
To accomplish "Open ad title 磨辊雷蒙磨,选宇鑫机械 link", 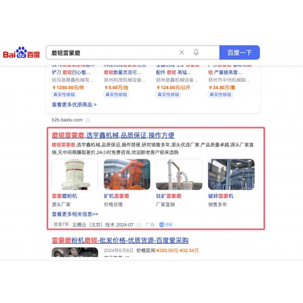I will (113, 135).
